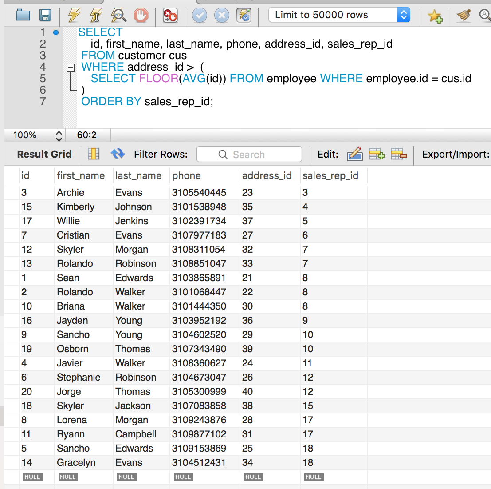Select the first name Sean cell

click(84, 278)
